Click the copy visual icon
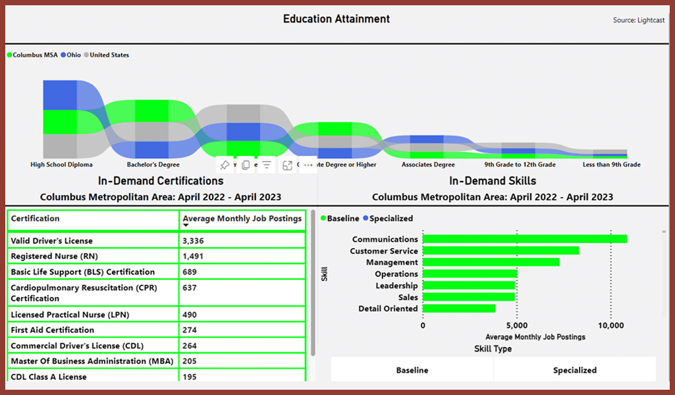The image size is (675, 395). (246, 165)
